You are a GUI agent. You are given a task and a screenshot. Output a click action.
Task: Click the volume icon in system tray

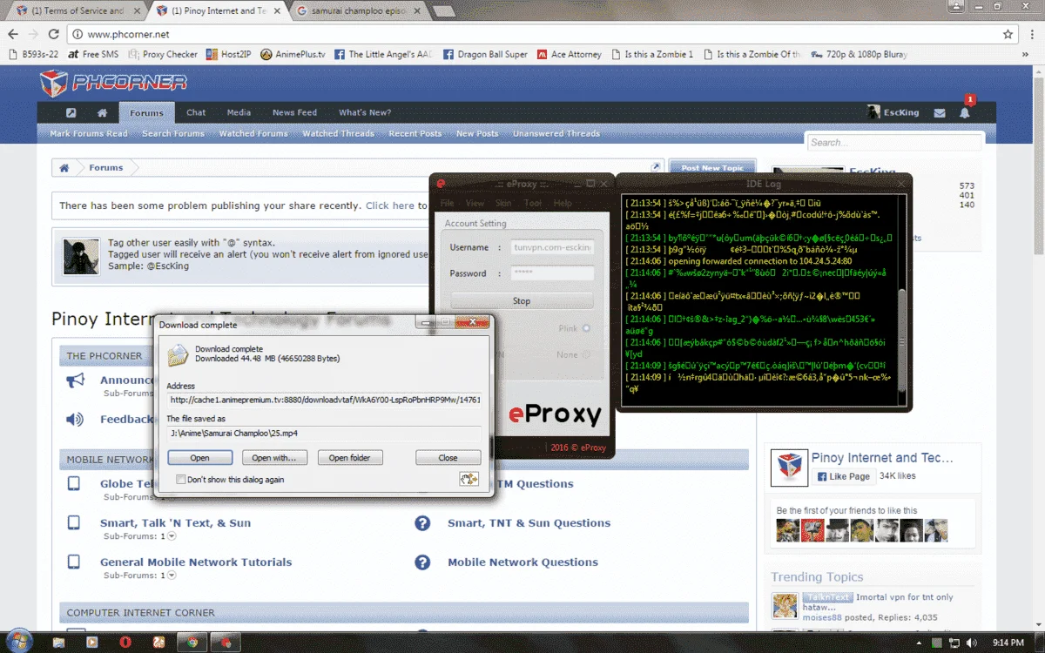coord(971,643)
